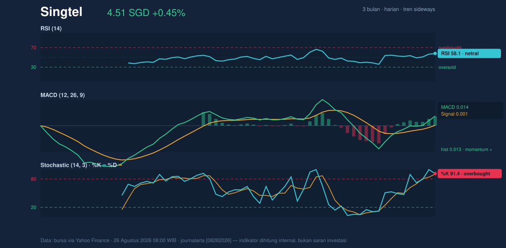Click the Stochastic axis value 80
The height and width of the screenshot is (248, 506).
[33, 179]
